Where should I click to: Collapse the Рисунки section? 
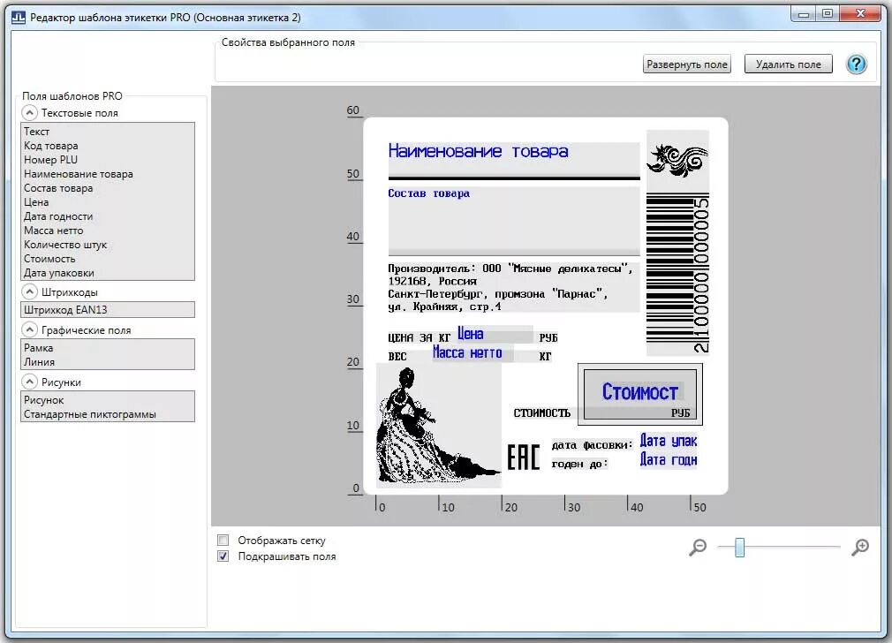click(29, 382)
